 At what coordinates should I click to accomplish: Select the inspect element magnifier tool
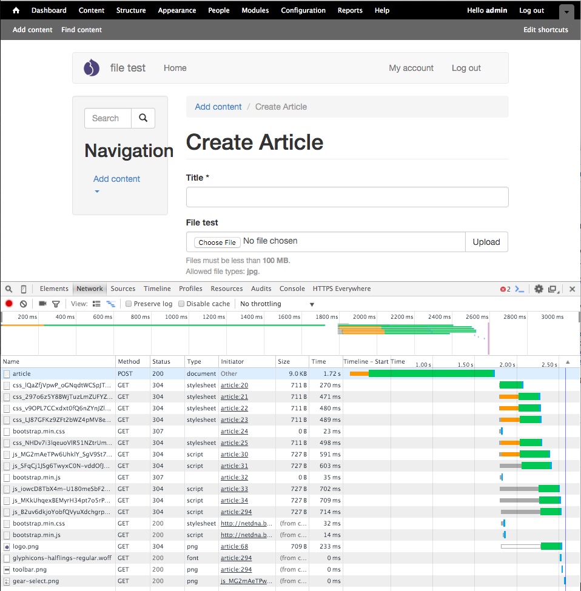point(8,289)
